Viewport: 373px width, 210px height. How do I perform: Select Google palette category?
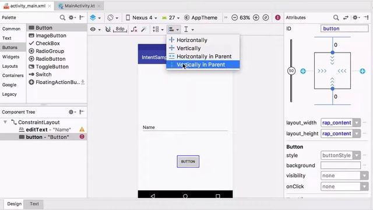coord(9,85)
